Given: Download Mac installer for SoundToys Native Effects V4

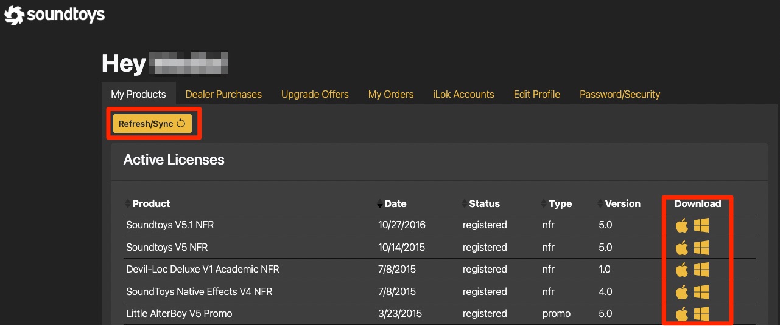Looking at the screenshot, I should click(682, 292).
